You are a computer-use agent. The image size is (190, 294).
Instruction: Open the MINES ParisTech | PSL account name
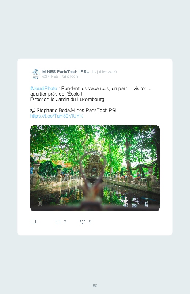click(x=65, y=72)
